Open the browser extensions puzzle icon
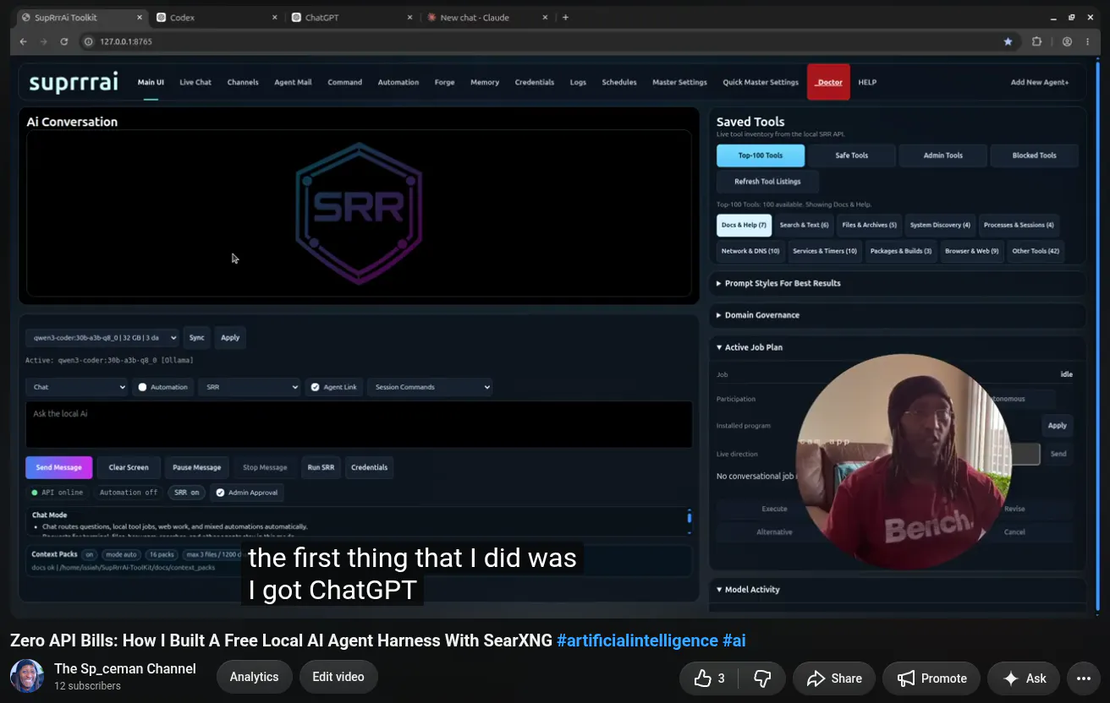 point(1036,41)
